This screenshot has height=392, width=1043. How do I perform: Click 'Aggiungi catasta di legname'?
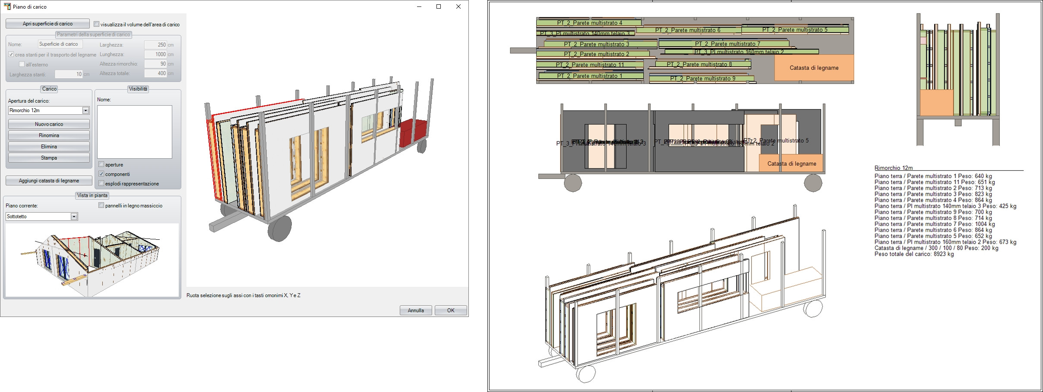point(49,181)
